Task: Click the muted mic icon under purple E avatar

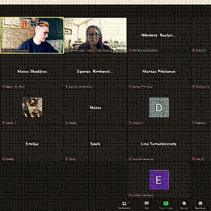Action: (130, 195)
